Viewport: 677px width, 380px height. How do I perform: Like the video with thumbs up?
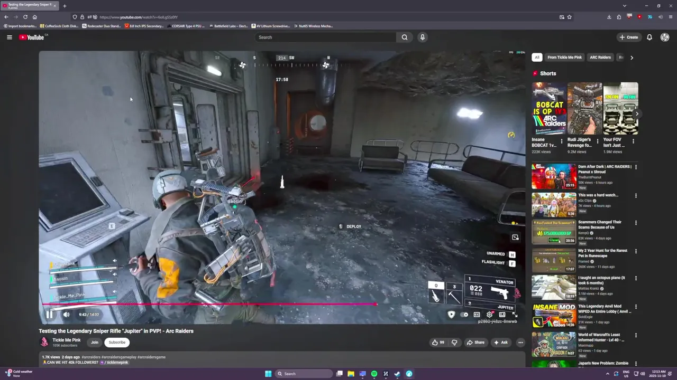(x=438, y=342)
